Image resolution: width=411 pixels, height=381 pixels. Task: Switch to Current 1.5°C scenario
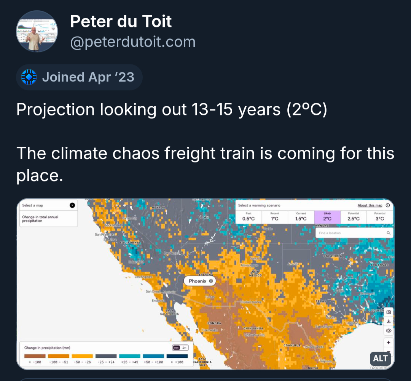click(301, 216)
